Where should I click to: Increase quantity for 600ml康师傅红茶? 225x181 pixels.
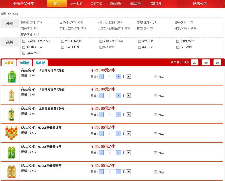pyautogui.click(x=118, y=134)
